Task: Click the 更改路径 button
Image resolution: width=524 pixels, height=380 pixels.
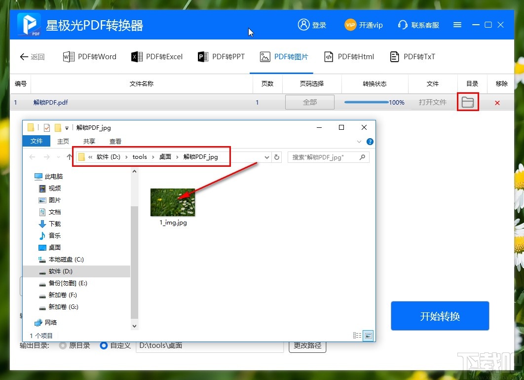Action: [307, 345]
